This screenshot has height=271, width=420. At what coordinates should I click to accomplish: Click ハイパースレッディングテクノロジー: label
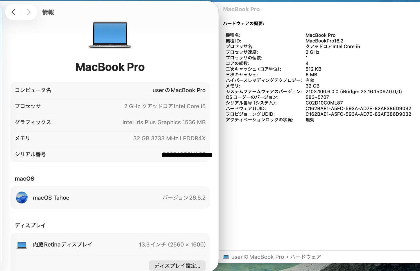264,80
